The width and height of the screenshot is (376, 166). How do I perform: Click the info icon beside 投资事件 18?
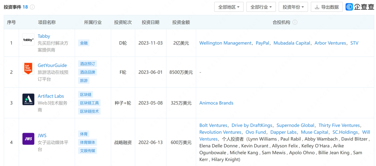click(32, 7)
